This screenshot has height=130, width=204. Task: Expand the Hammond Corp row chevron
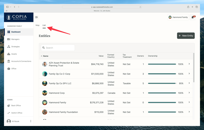189,93
